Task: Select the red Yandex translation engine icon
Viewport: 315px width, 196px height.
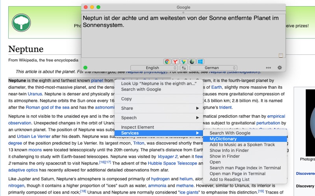Action: 175,62
